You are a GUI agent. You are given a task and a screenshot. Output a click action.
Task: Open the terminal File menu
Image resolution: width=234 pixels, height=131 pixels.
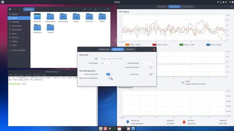click(11, 75)
